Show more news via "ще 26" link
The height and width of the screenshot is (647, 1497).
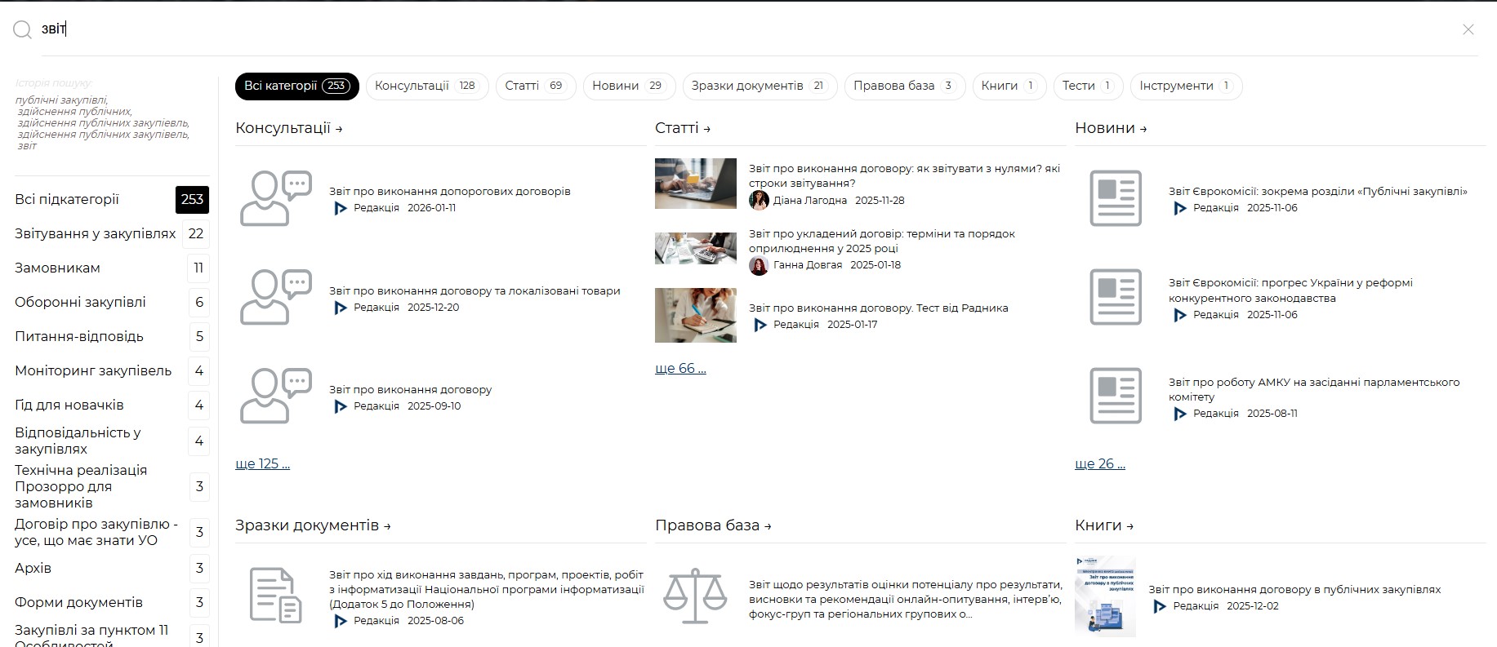click(x=1099, y=463)
